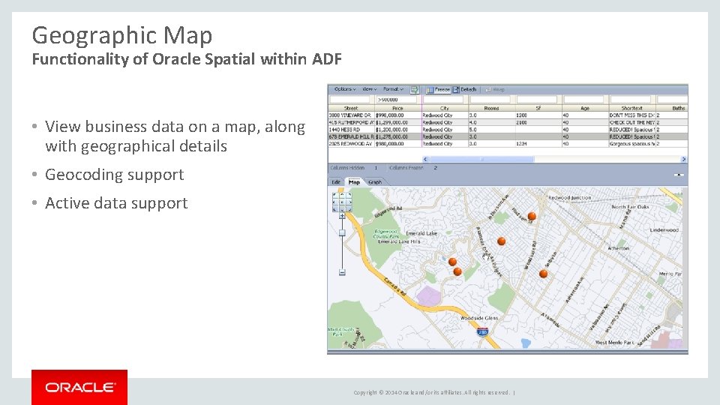This screenshot has width=720, height=405.
Task: Click the City column filter field
Action: [443, 99]
